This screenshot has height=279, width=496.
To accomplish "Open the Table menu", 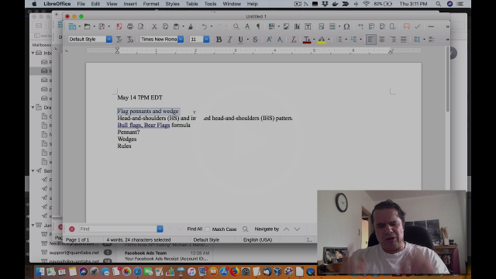I will (191, 4).
